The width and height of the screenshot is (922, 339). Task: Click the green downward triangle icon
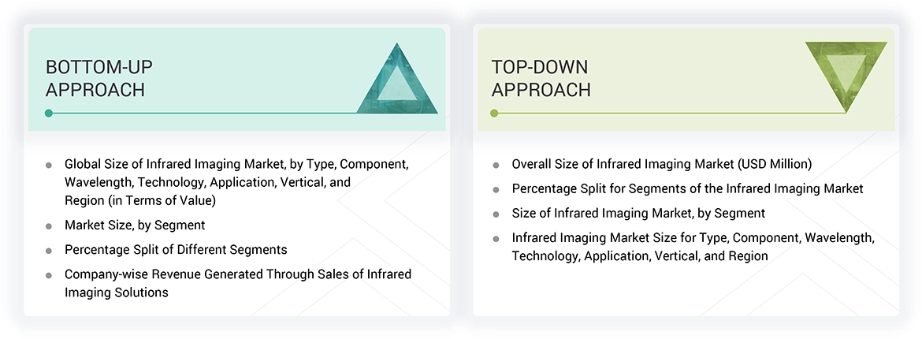coord(846,73)
